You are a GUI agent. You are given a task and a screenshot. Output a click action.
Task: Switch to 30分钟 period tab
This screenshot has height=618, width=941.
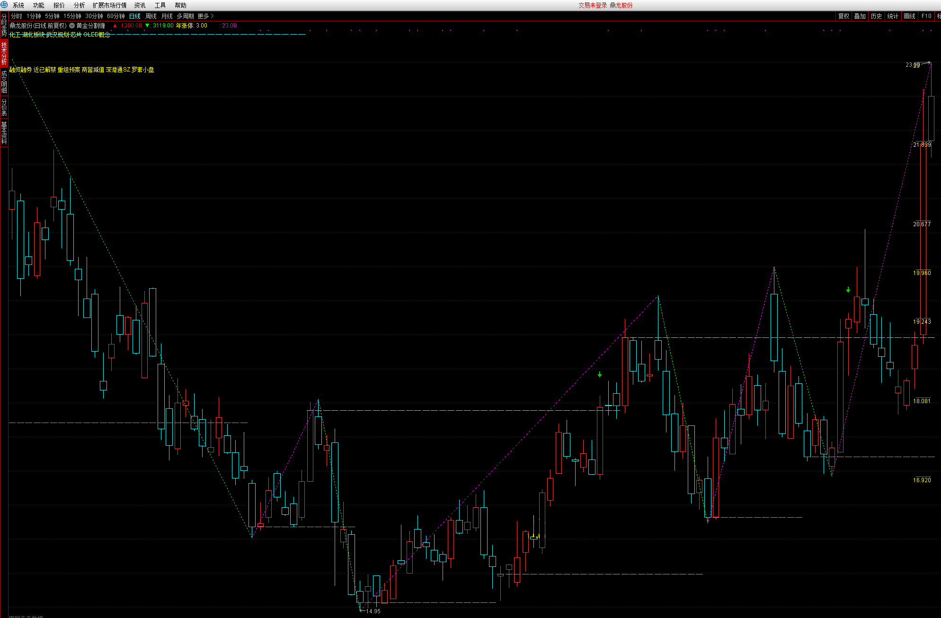point(94,16)
